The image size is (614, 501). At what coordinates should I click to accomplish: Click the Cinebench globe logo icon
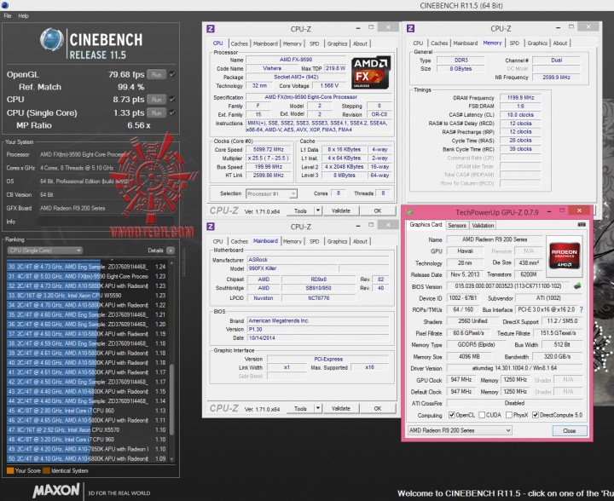[x=52, y=40]
